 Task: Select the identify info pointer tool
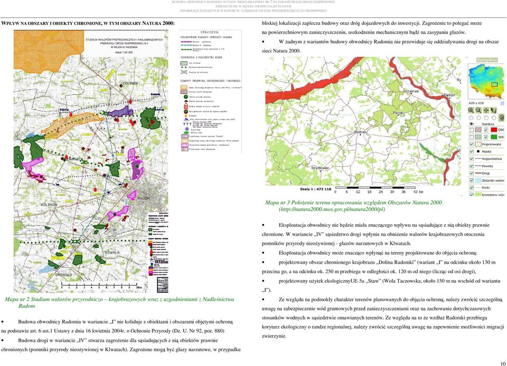pos(493,110)
